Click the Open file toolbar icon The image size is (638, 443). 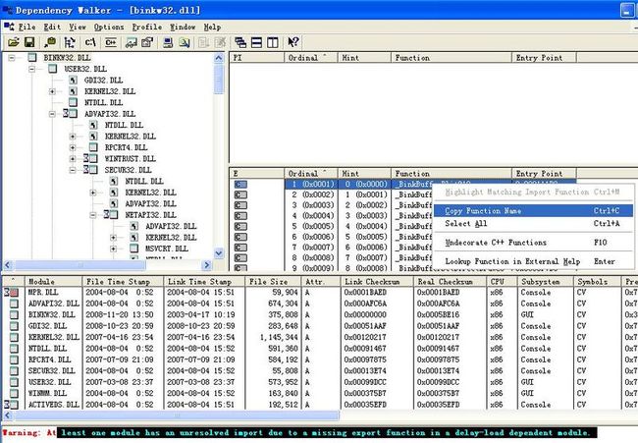(x=13, y=42)
